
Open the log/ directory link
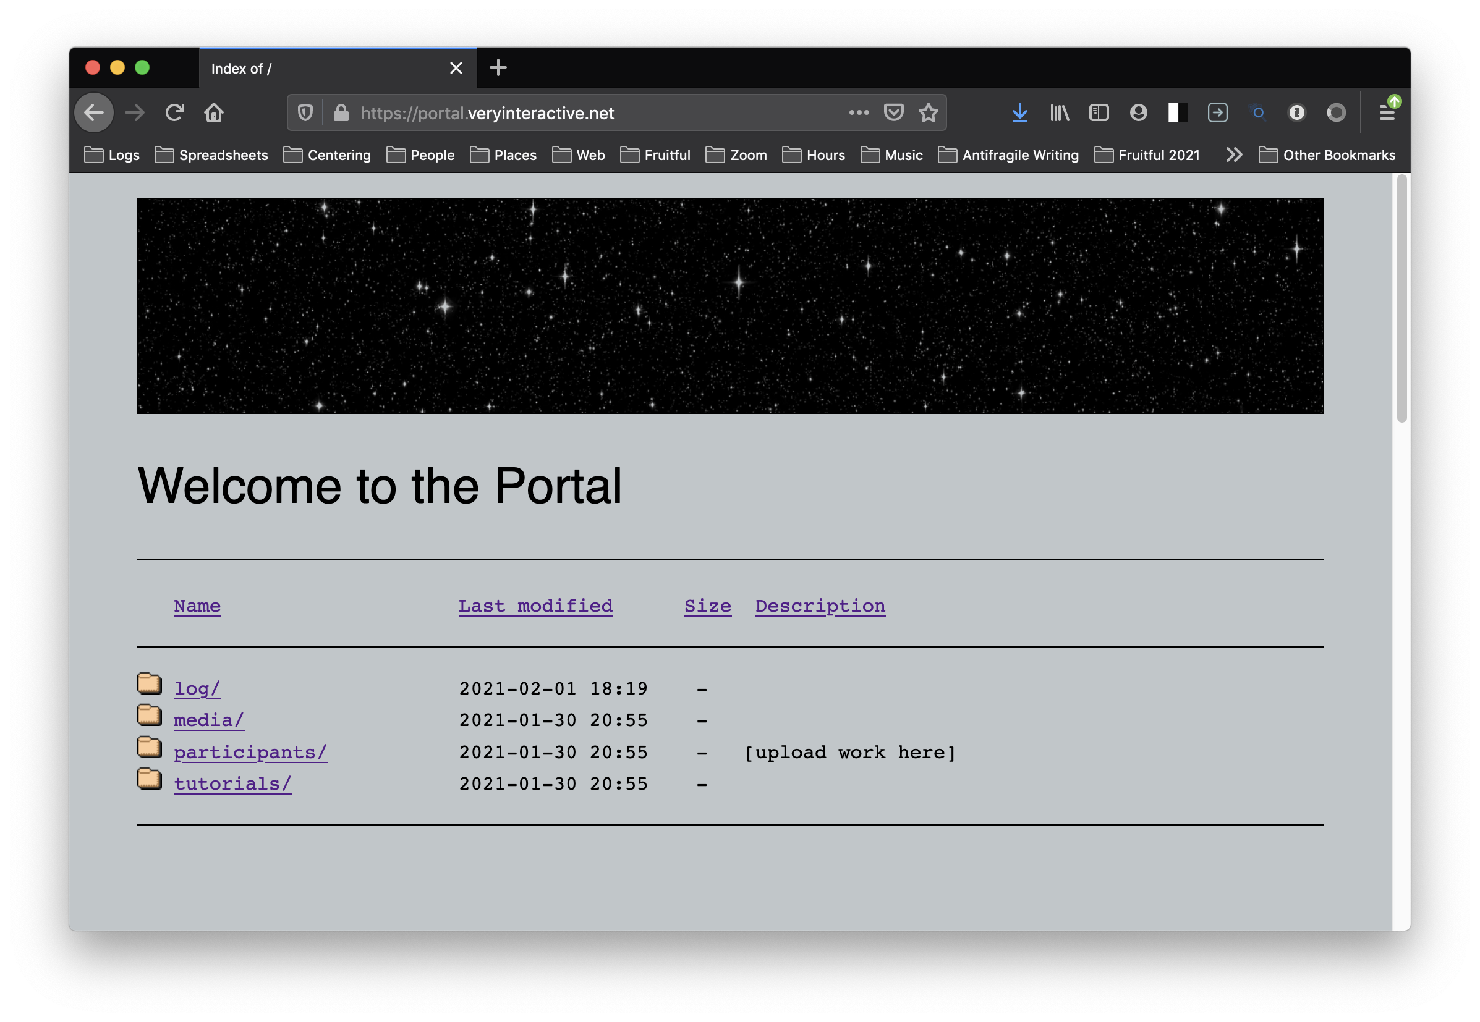(x=197, y=689)
